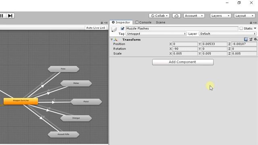Click the Scale Y field
The width and height of the screenshot is (258, 145).
tap(214, 54)
